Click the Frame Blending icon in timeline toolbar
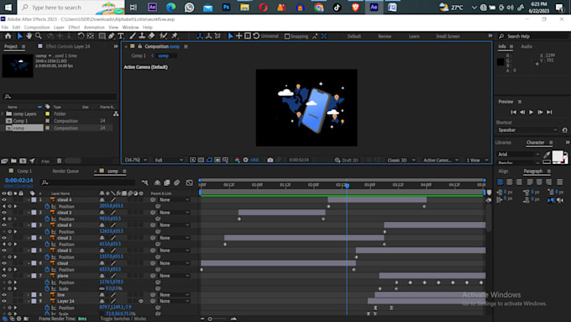 [x=167, y=182]
